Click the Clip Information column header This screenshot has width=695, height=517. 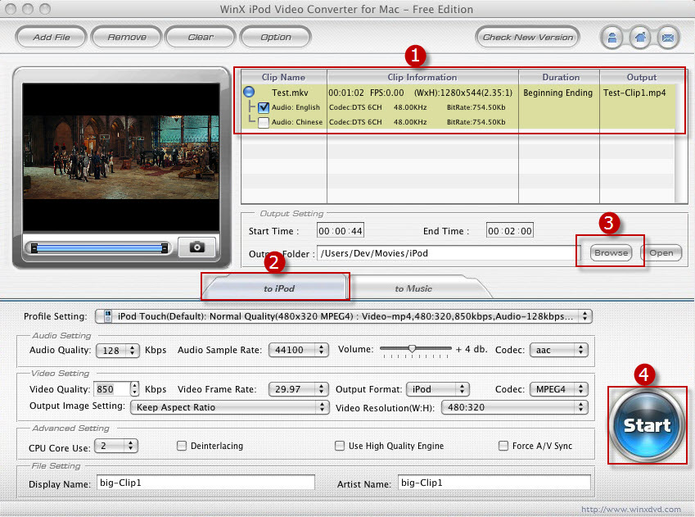[x=422, y=77]
